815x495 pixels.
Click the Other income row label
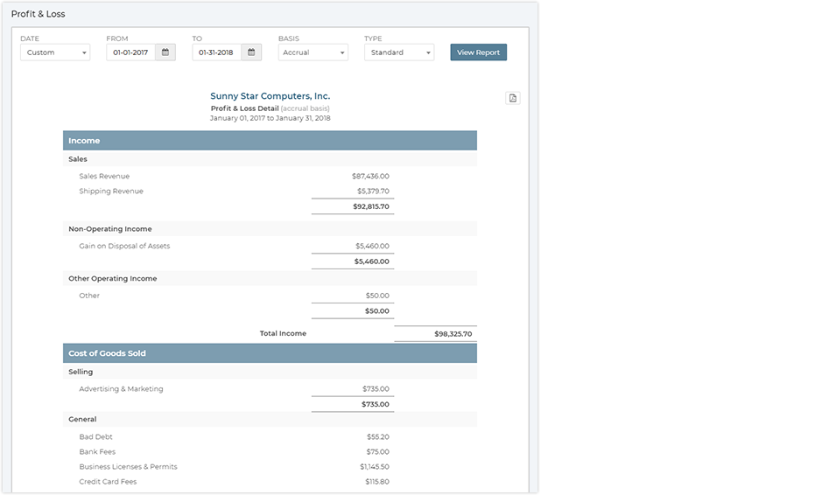[89, 296]
